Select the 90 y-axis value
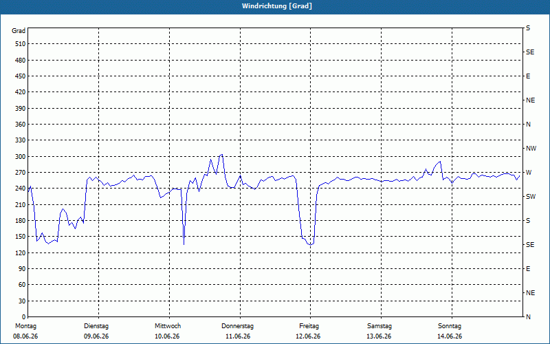The width and height of the screenshot is (550, 344). tap(22, 269)
